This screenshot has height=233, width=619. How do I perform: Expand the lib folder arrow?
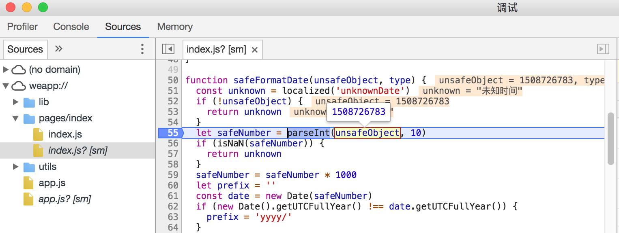(x=15, y=102)
